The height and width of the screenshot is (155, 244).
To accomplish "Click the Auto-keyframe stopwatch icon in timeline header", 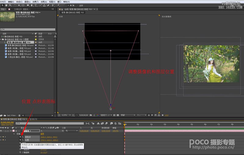I will (116, 123).
